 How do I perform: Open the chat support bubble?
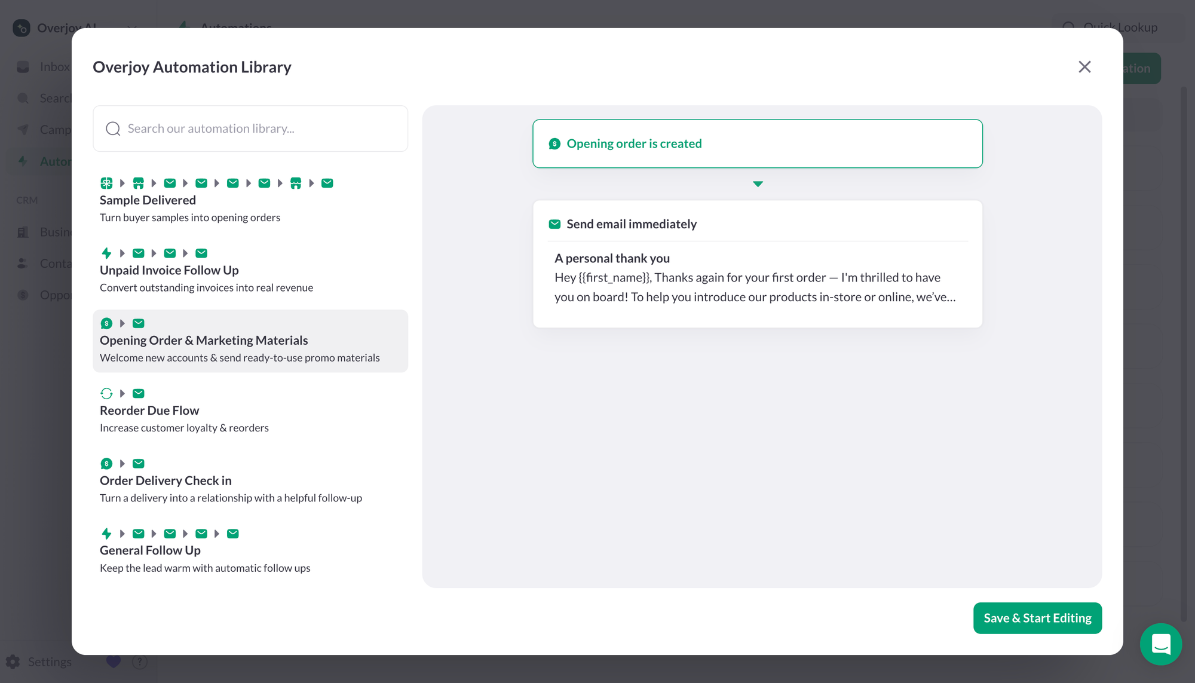(1160, 644)
